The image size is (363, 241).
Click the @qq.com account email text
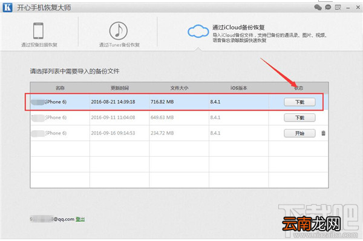pos(52,219)
